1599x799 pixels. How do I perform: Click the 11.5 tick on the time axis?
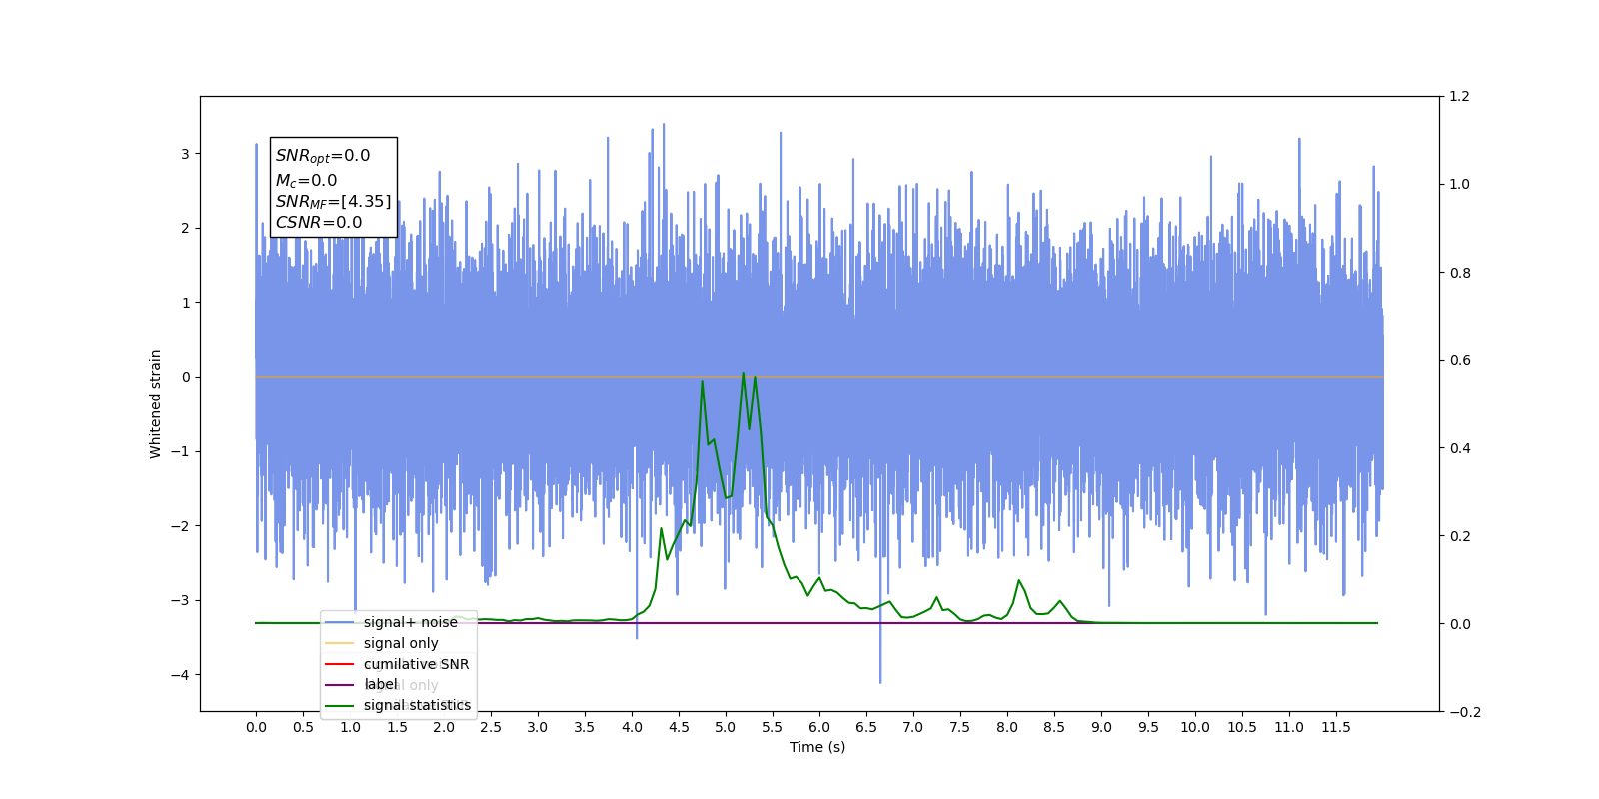pos(1336,727)
